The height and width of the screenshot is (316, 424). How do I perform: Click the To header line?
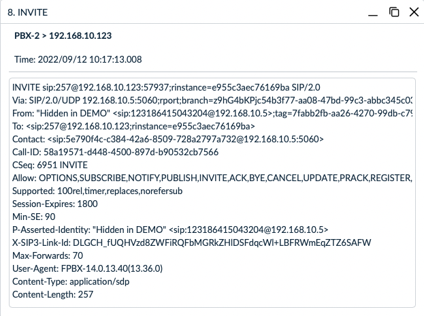click(133, 126)
